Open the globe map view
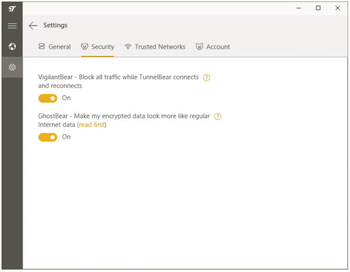 (x=12, y=46)
